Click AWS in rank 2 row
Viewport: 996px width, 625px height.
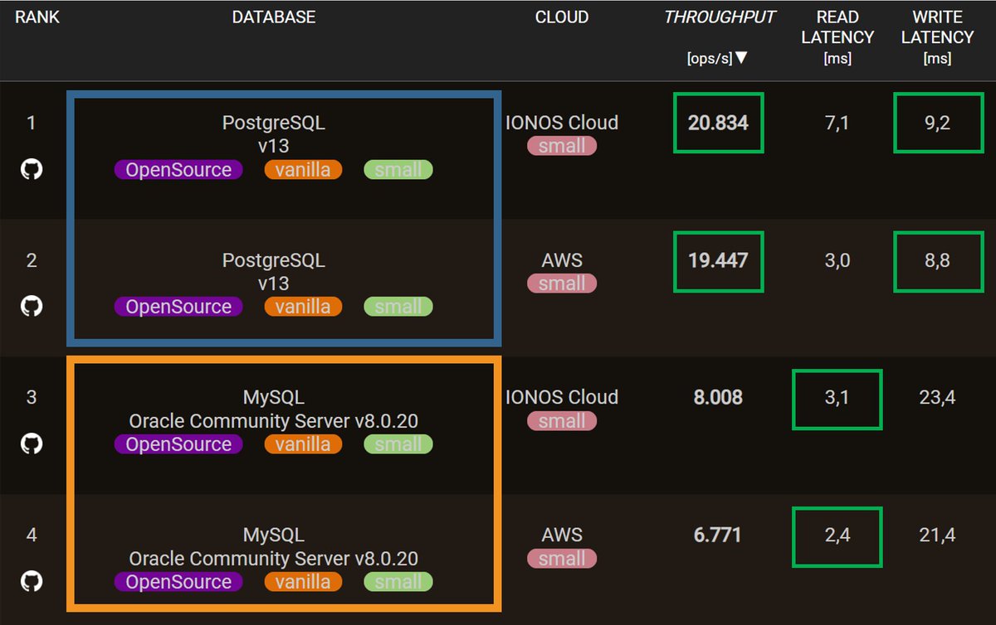pos(562,260)
